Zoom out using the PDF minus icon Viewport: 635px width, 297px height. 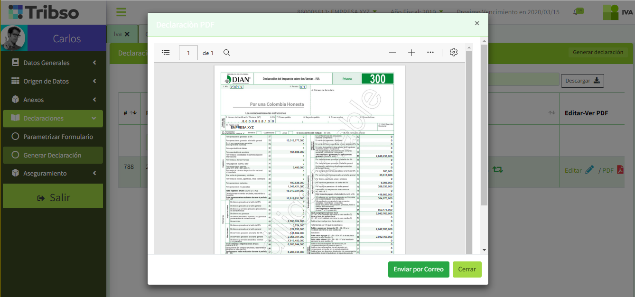[392, 53]
